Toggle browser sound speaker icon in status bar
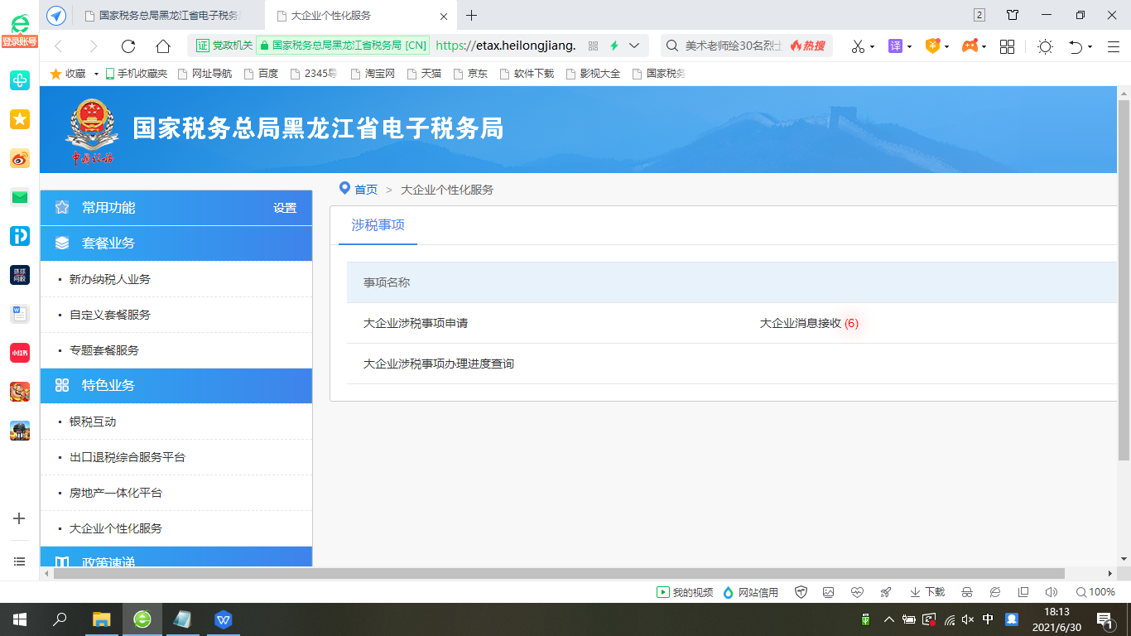The width and height of the screenshot is (1131, 636). (x=1052, y=592)
